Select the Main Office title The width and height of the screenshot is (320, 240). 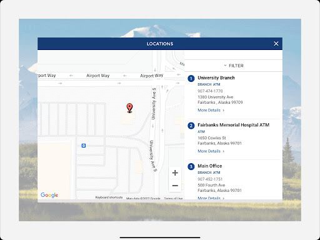point(209,166)
